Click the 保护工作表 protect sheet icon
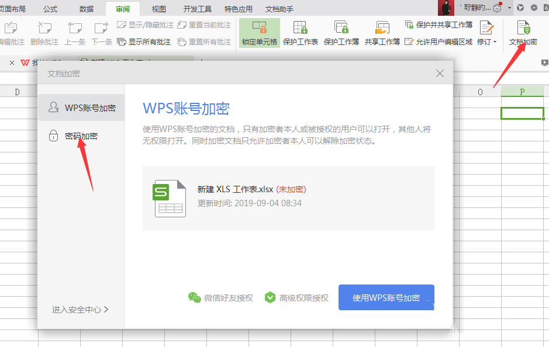 click(x=301, y=27)
